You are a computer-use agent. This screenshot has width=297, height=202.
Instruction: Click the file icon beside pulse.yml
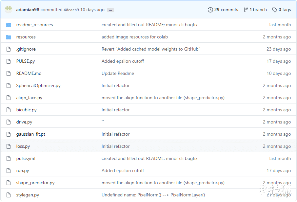(x=9, y=158)
